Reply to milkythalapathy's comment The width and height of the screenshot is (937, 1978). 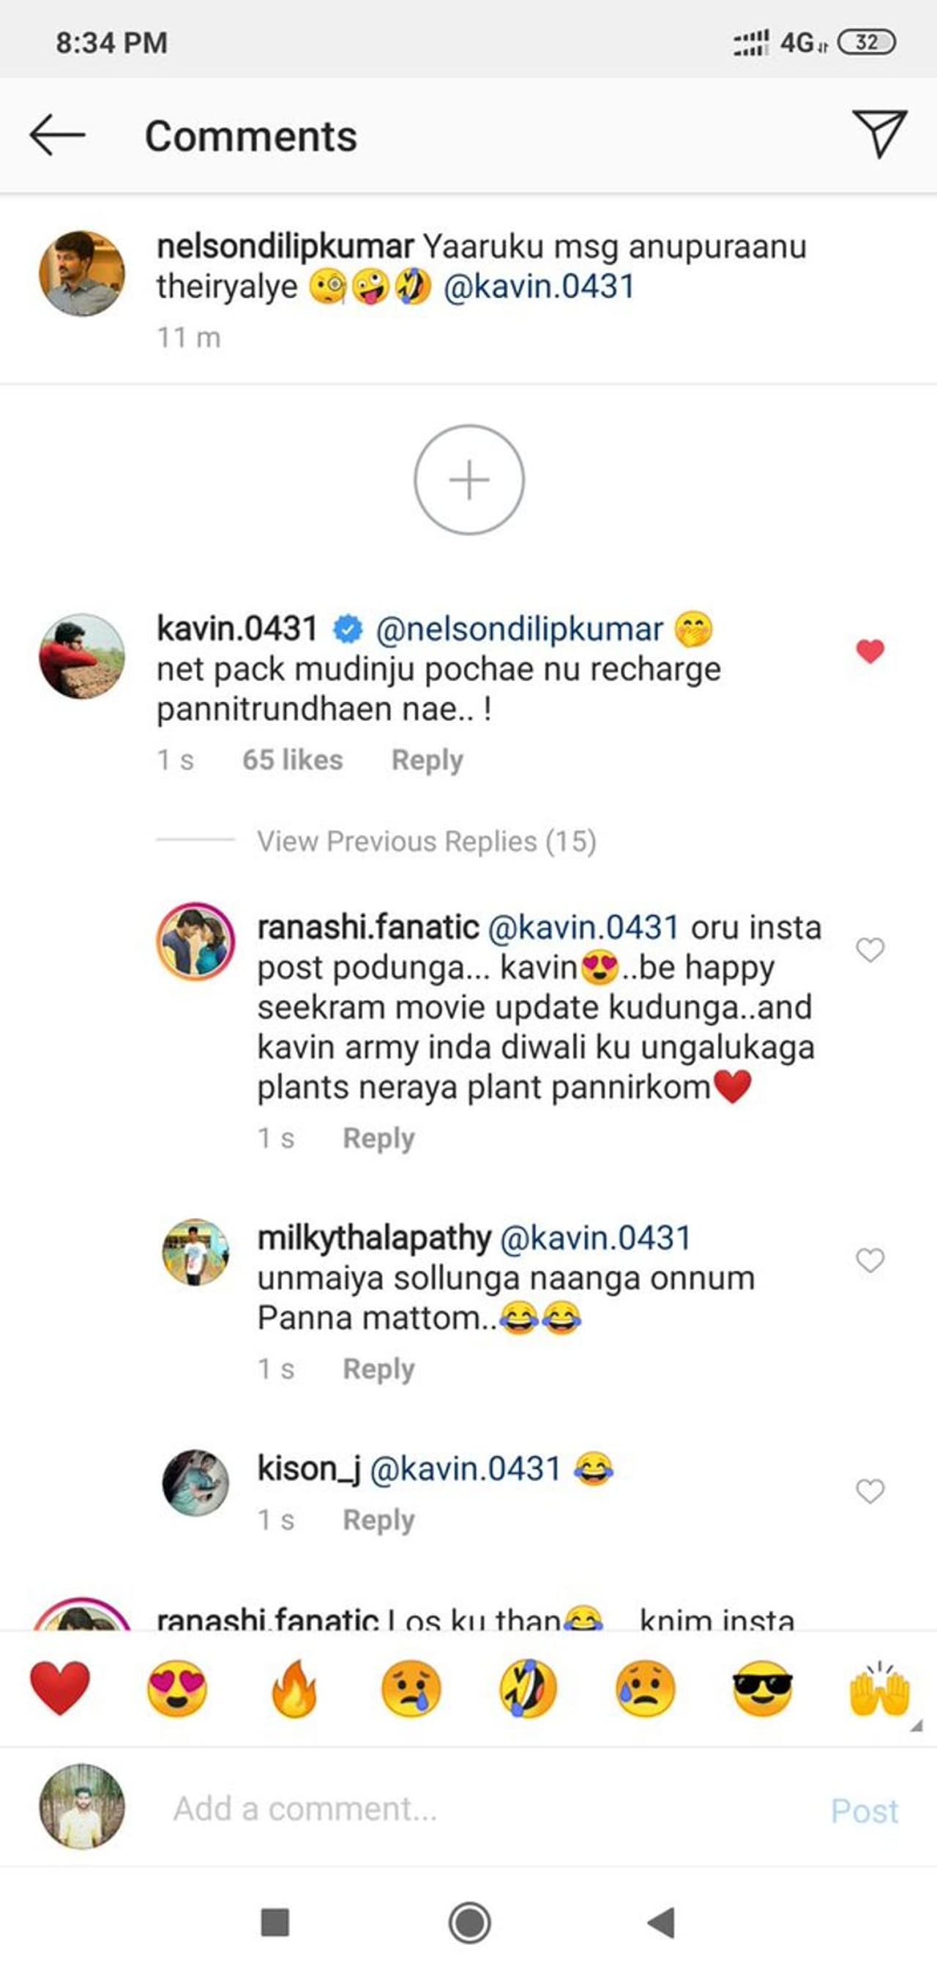378,1369
